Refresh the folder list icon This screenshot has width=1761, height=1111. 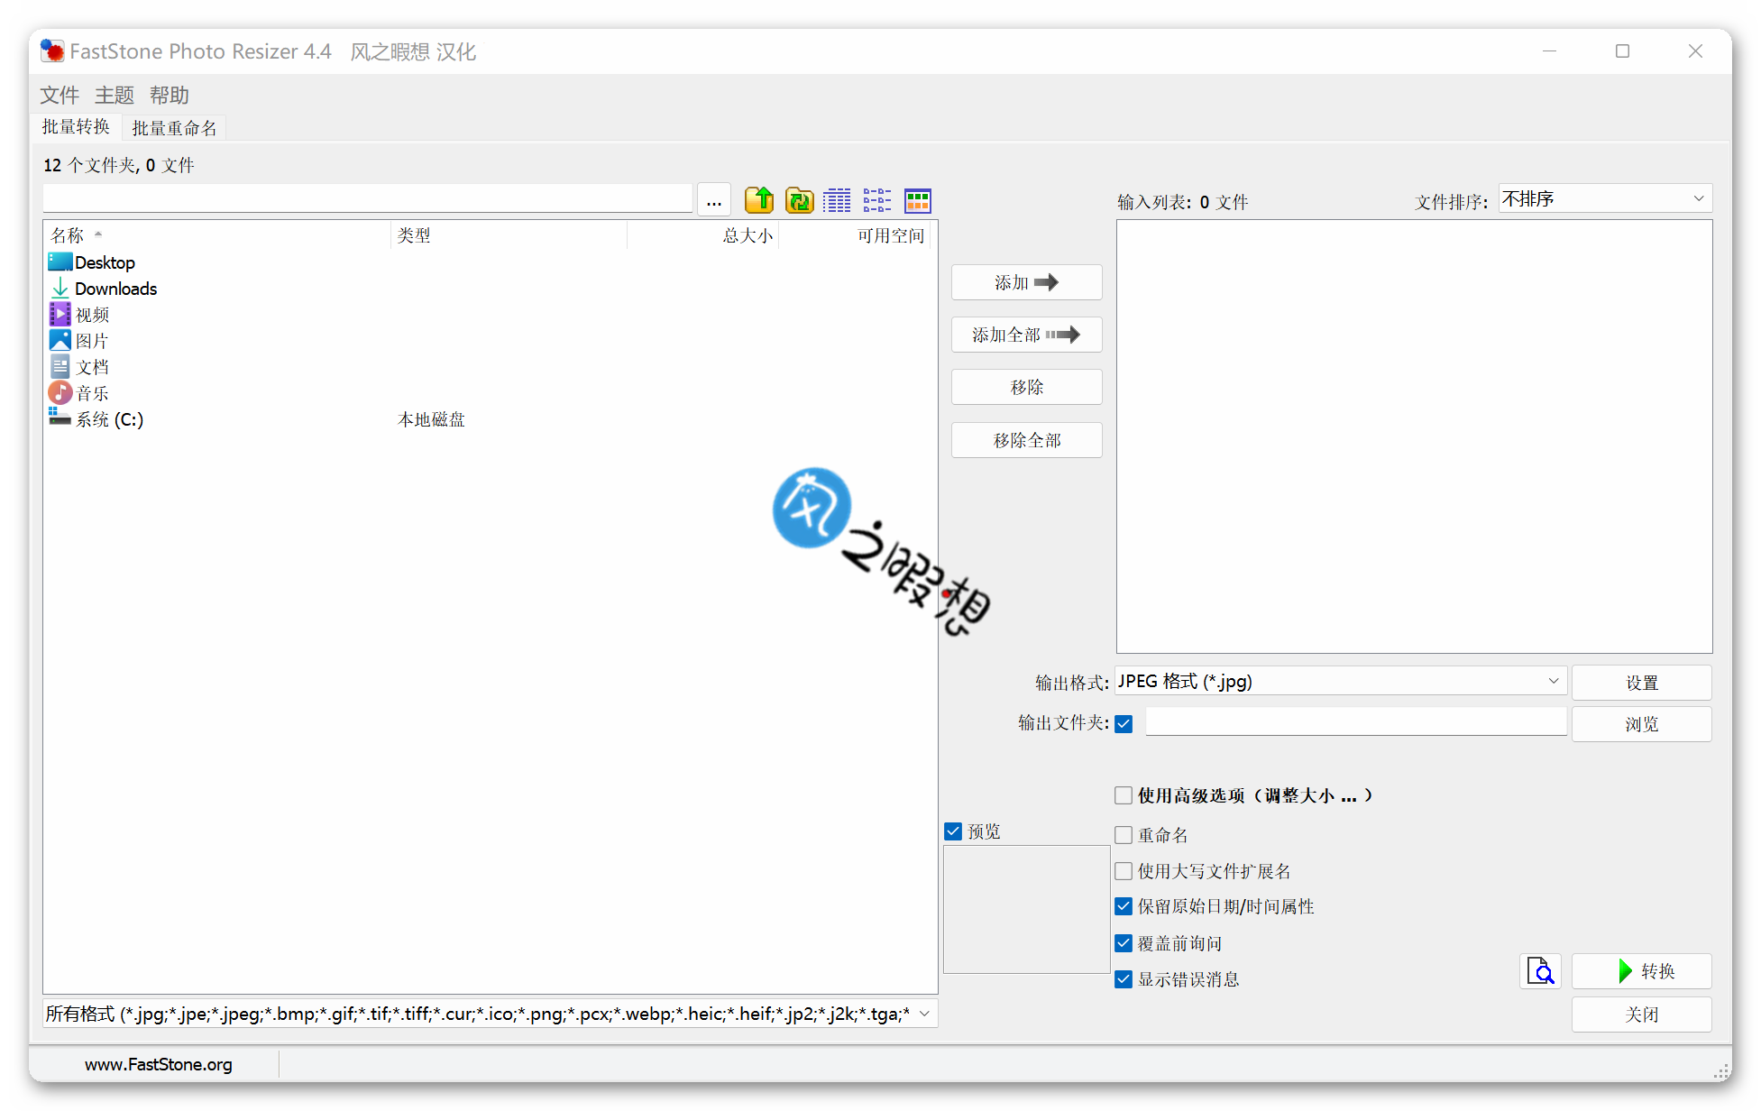tap(799, 200)
